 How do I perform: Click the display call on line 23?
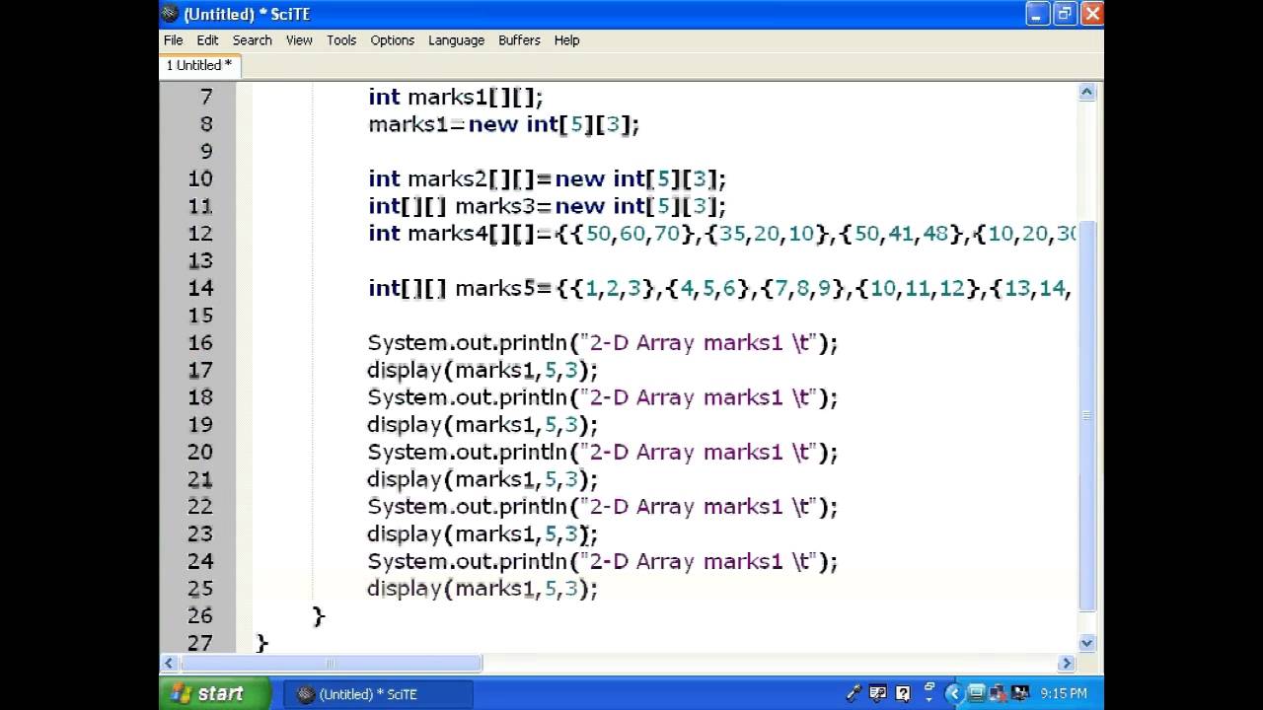tap(483, 533)
